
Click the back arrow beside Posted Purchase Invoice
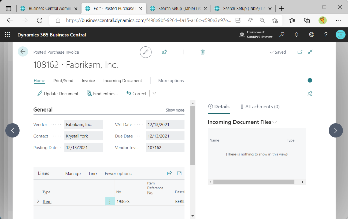click(x=23, y=52)
